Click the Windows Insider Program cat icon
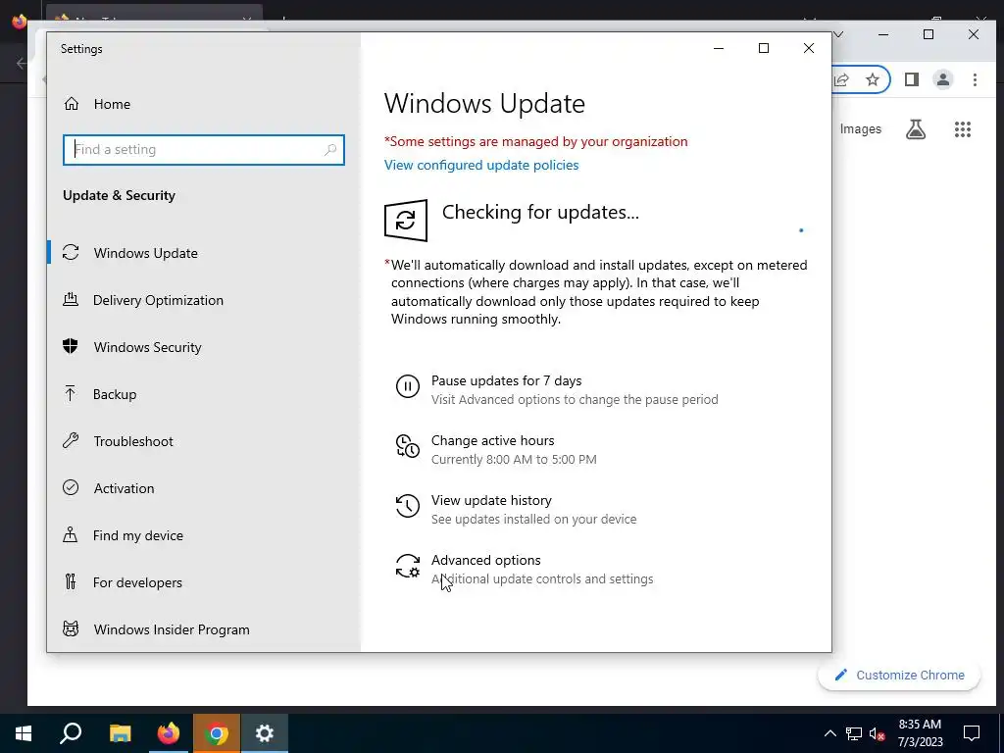The width and height of the screenshot is (1004, 753). 71,628
